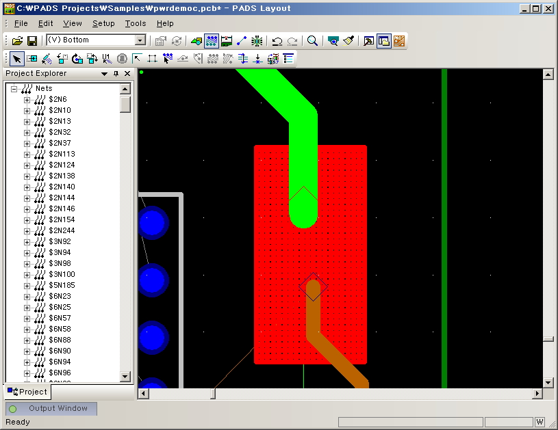This screenshot has width=558, height=430.
Task: Click the W indicator in status bar
Action: (540, 422)
